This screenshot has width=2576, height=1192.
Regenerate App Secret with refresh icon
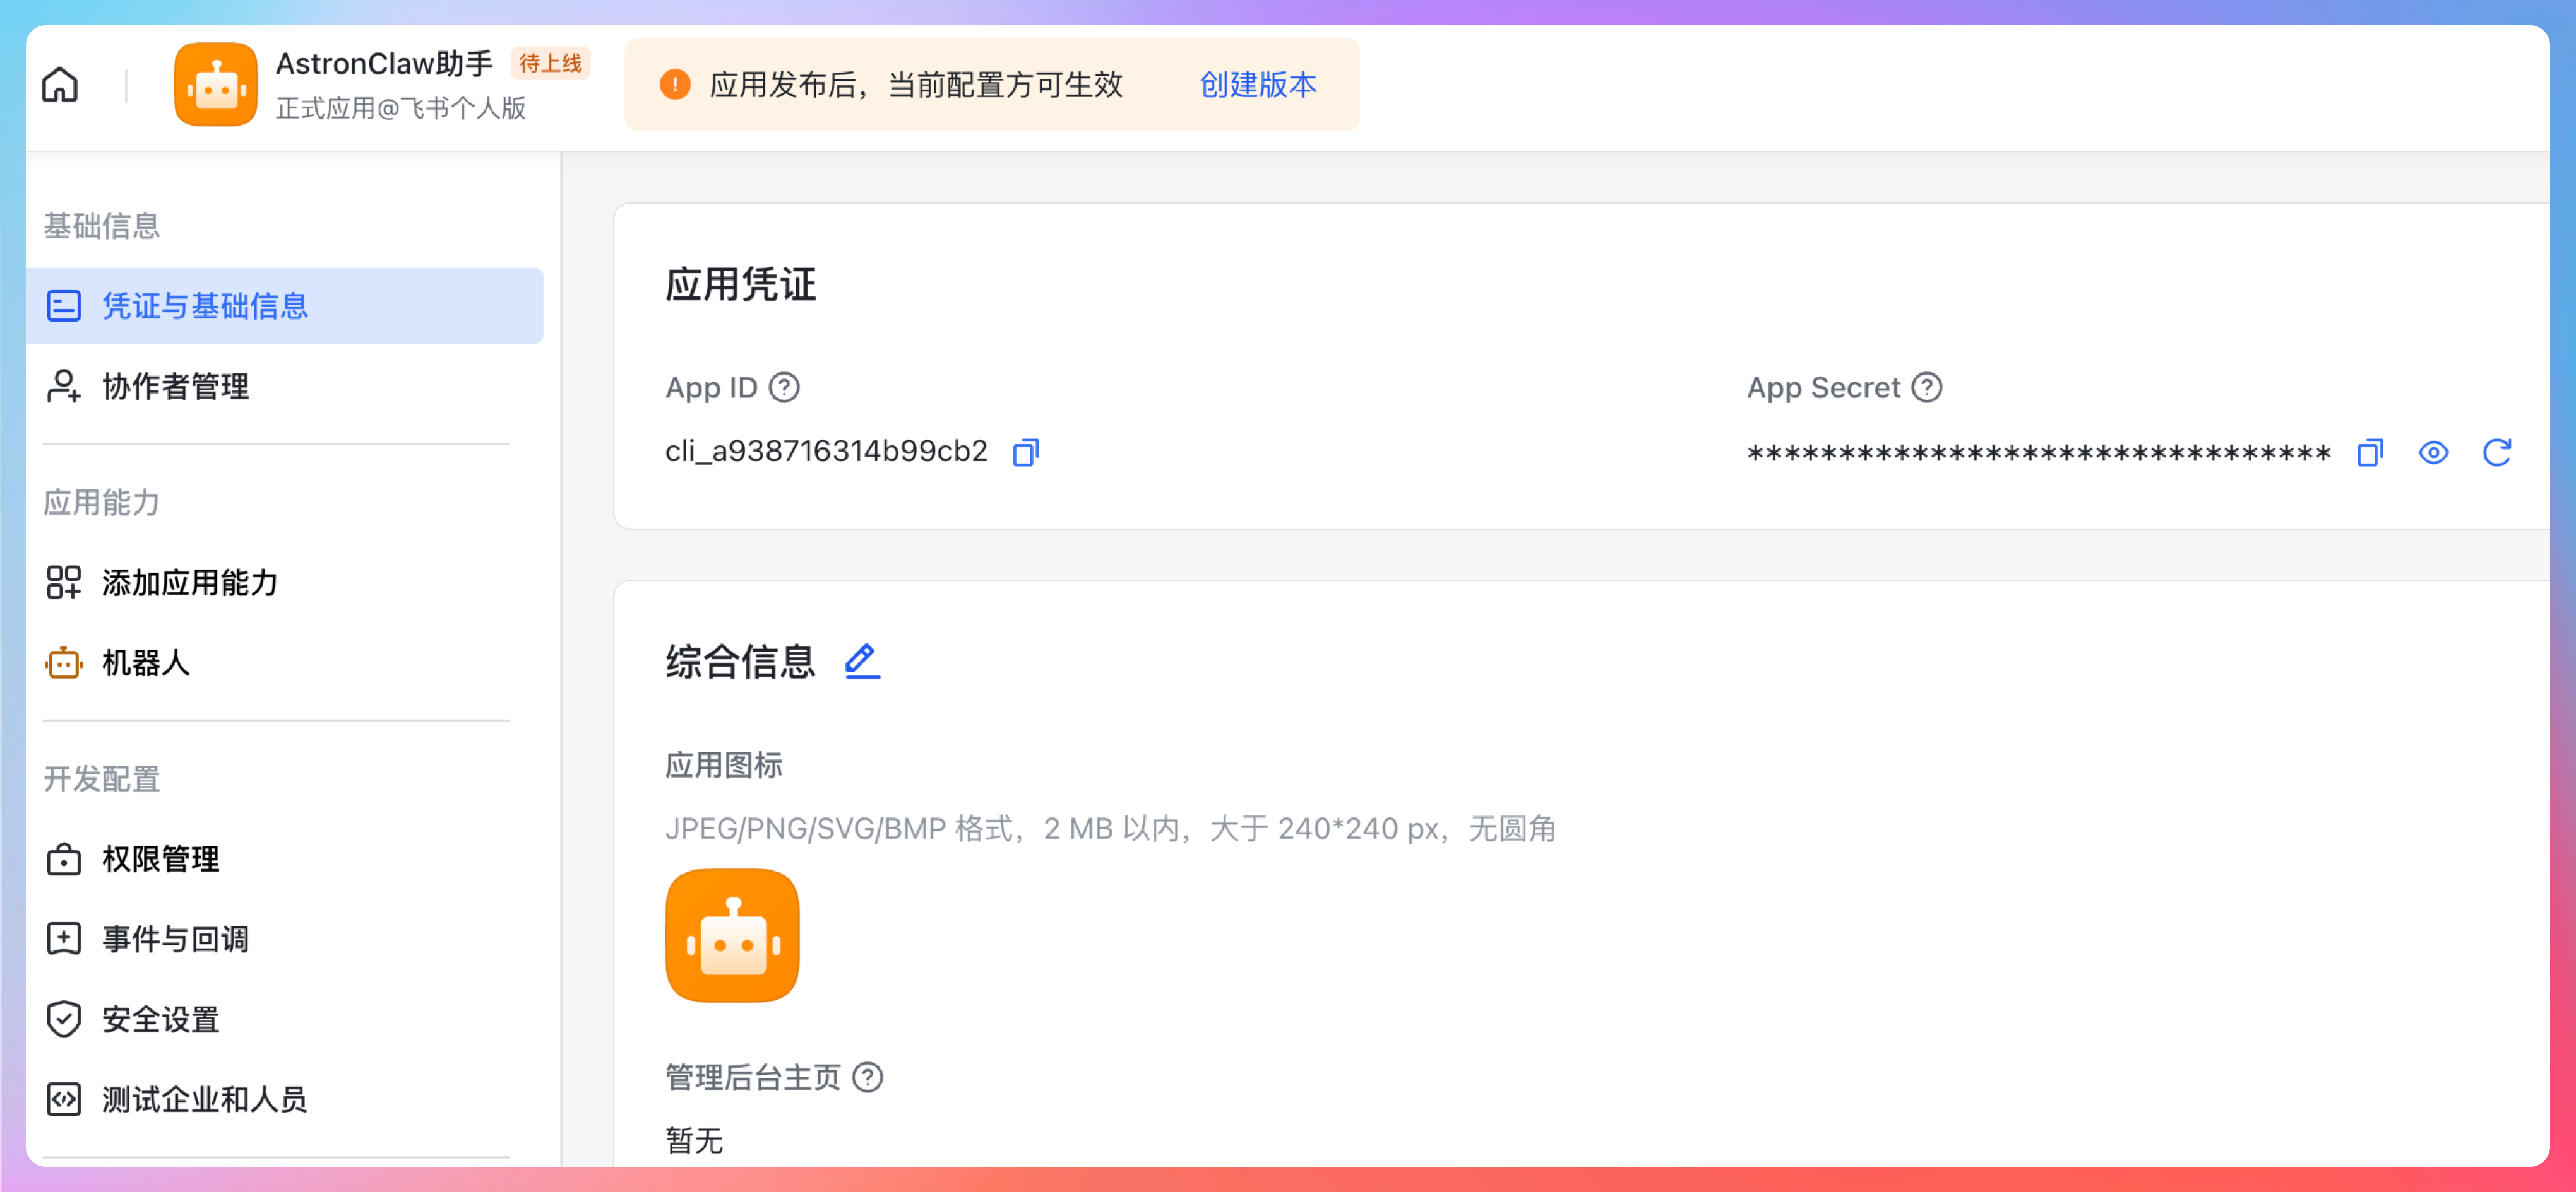(x=2496, y=453)
